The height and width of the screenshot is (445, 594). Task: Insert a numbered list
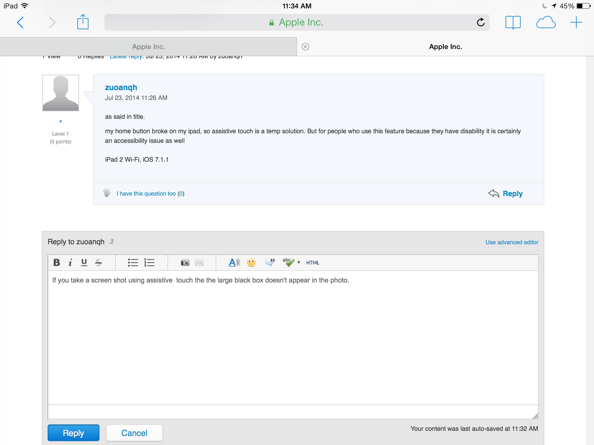click(149, 262)
